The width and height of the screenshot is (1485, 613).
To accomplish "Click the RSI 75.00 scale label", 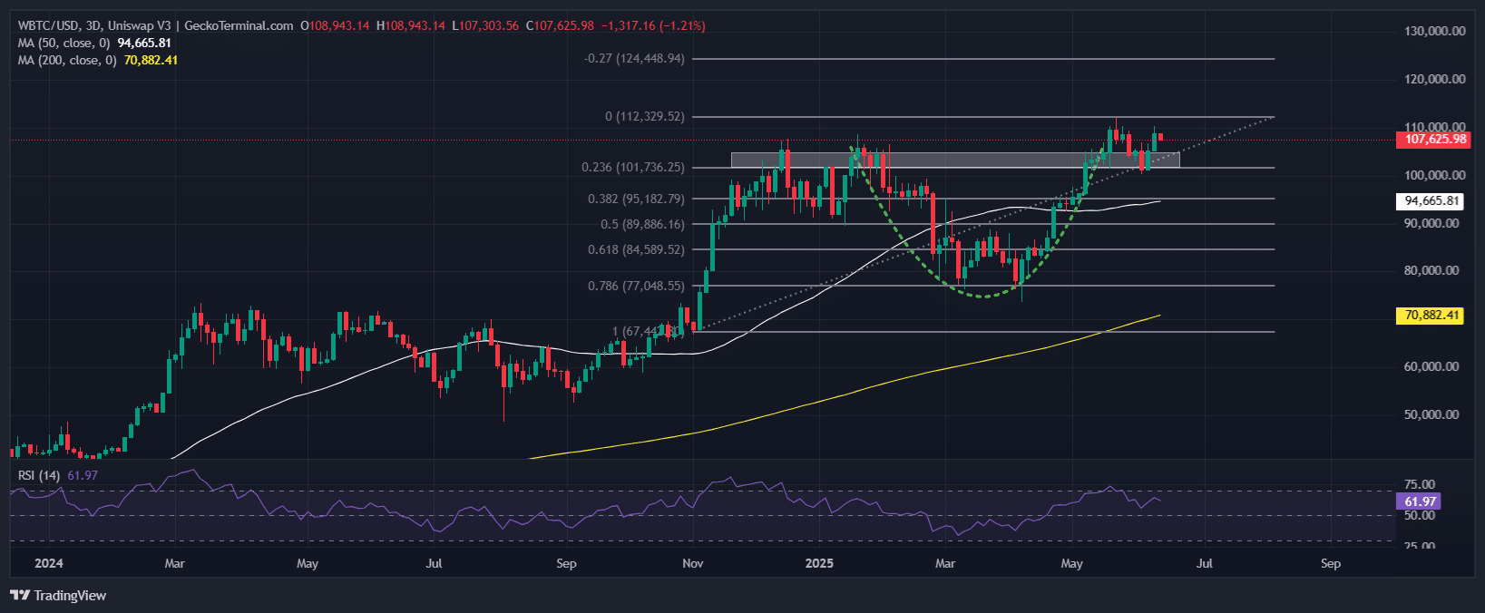I will point(1420,484).
